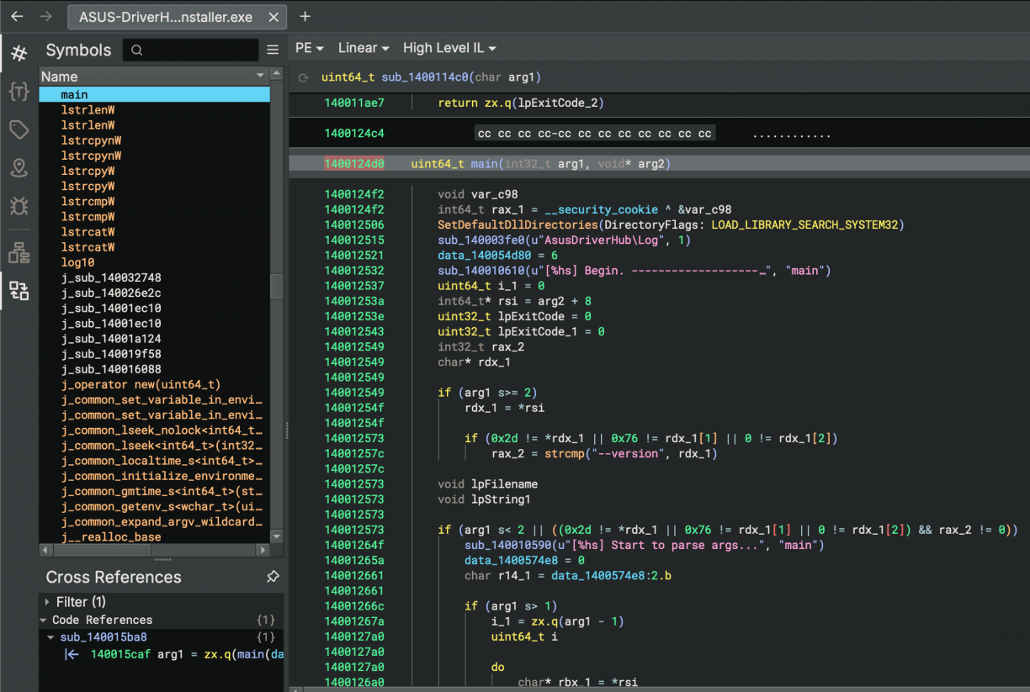
Task: Select lstrcatW in symbols list
Action: 88,232
